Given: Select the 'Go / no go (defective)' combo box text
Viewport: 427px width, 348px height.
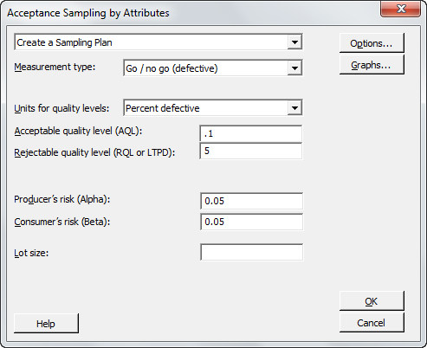Looking at the screenshot, I should pos(171,68).
